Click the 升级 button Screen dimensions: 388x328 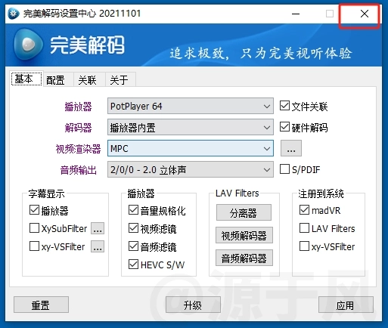coord(193,305)
